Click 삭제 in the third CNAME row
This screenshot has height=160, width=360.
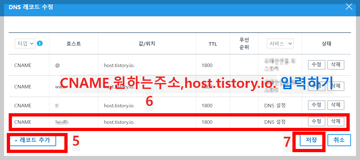[x=336, y=105]
